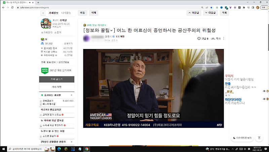Click the 카페 글쓰기 button
Viewport: 269px width, 152px height.
point(56,79)
